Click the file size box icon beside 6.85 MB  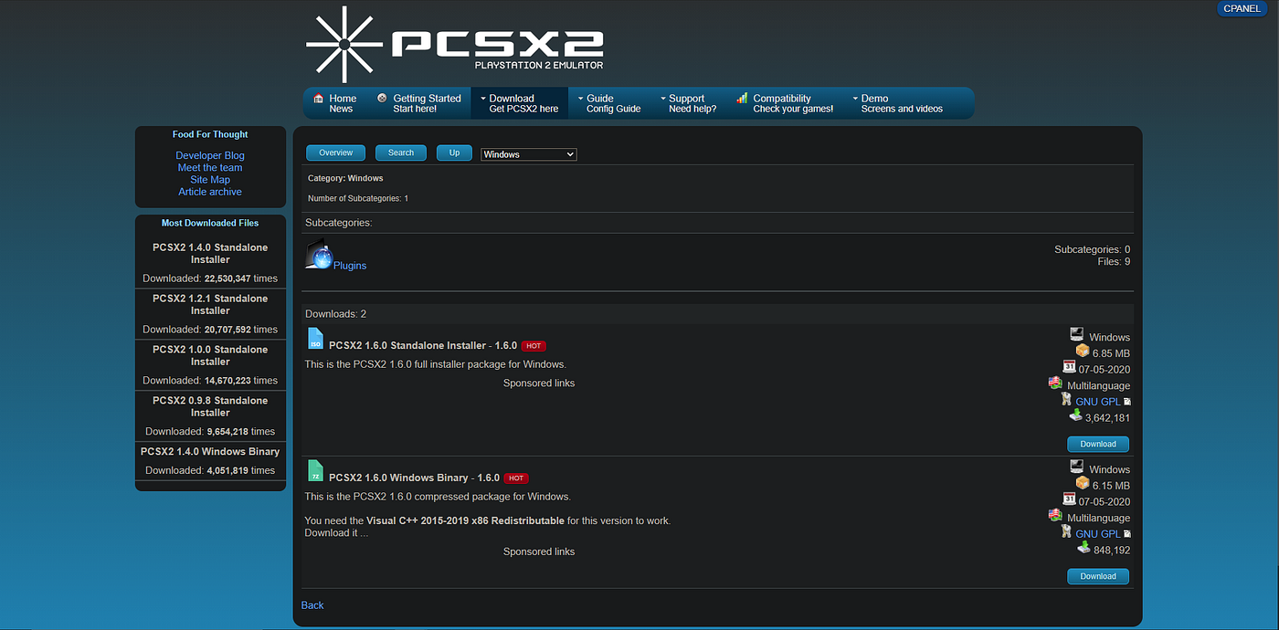pyautogui.click(x=1083, y=351)
